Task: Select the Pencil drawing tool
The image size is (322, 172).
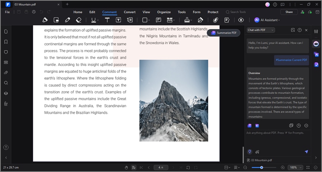Action: click(x=67, y=20)
